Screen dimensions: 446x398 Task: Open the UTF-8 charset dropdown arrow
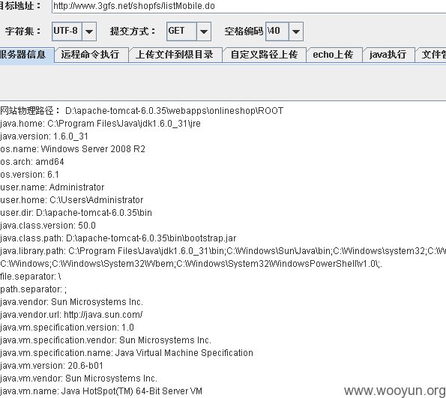(x=89, y=31)
